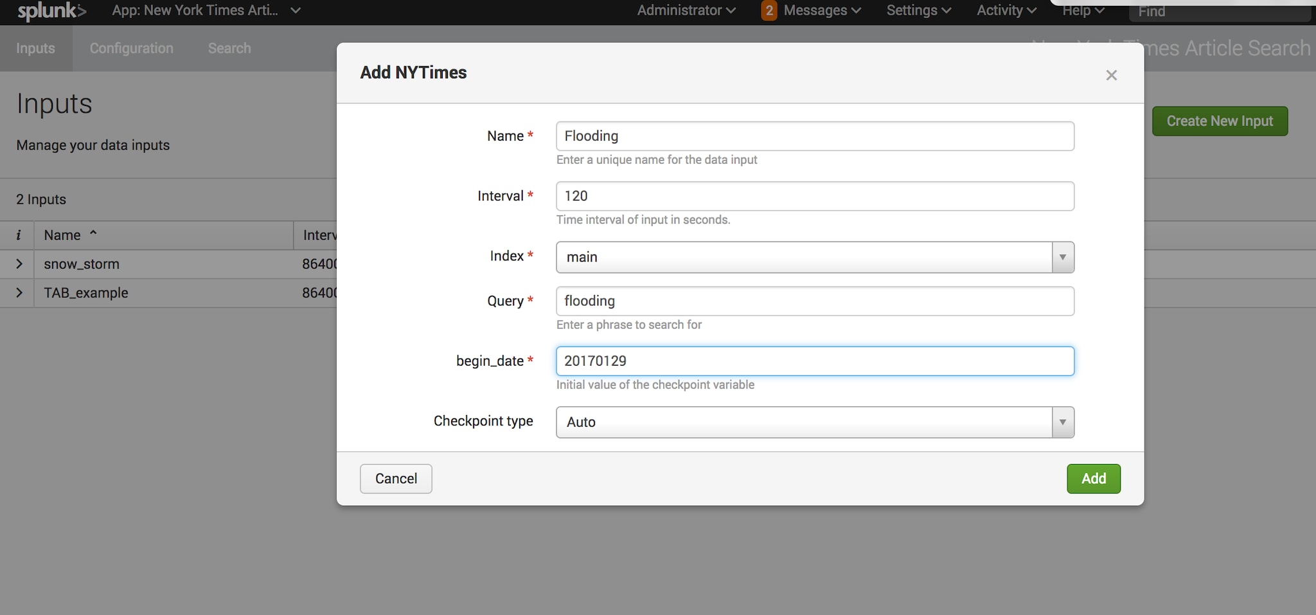Image resolution: width=1316 pixels, height=615 pixels.
Task: Click 'Initial value of the checkpoint variable' hint
Action: [x=655, y=385]
